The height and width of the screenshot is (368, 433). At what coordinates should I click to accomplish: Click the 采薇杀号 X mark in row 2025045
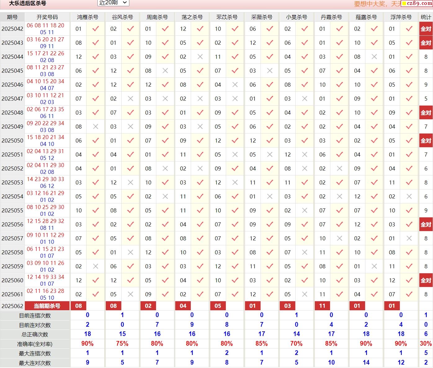click(x=270, y=71)
